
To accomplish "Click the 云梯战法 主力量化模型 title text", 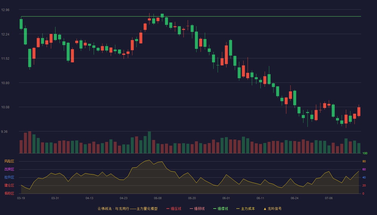I will coord(128,209).
